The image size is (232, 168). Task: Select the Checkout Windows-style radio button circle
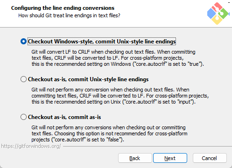pos(23,42)
